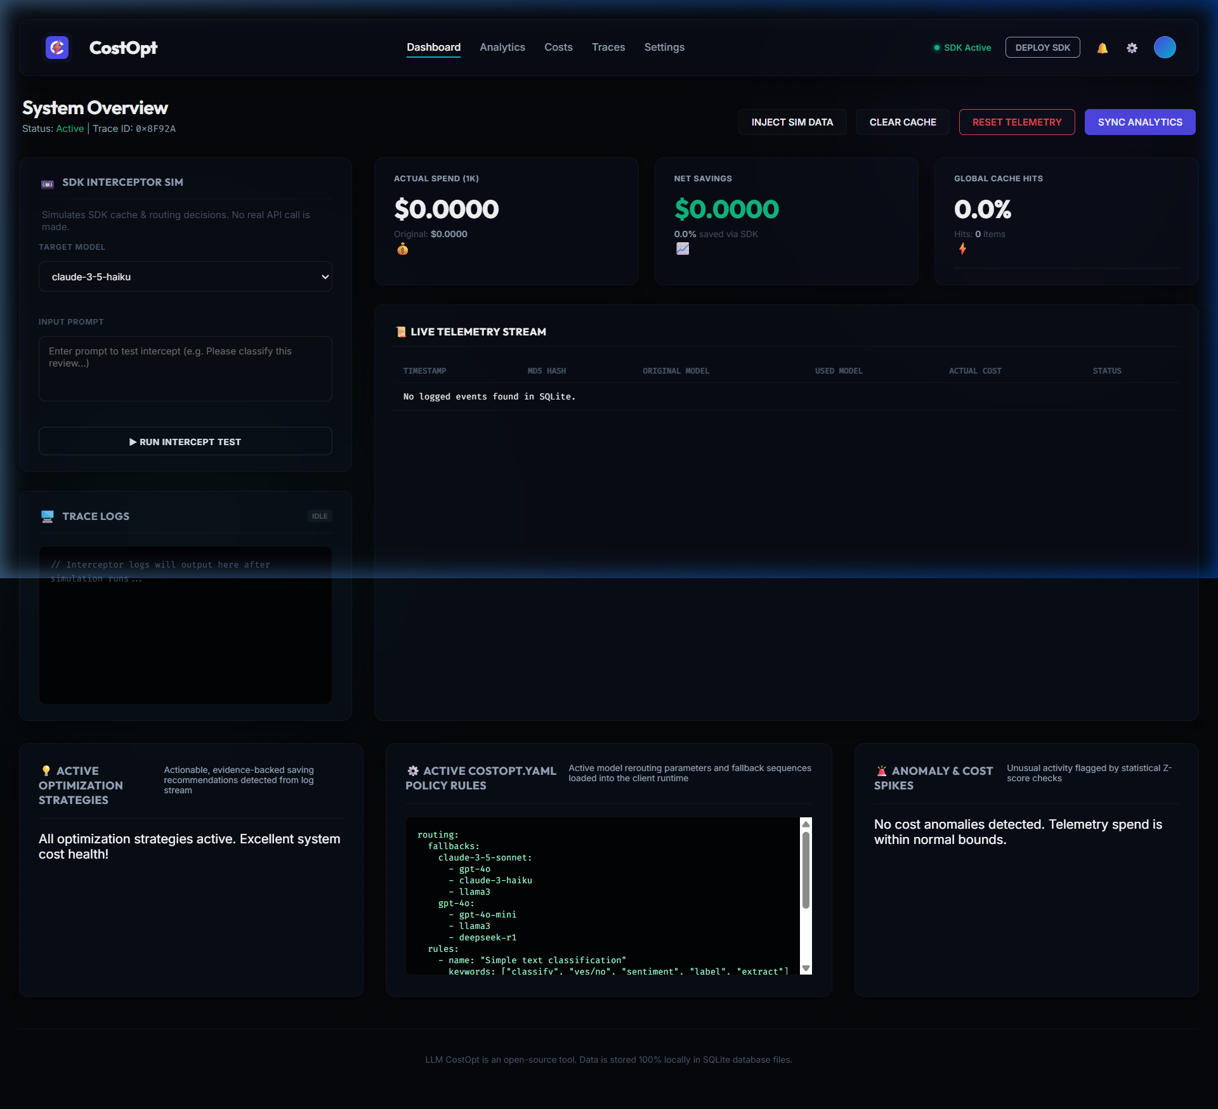This screenshot has width=1218, height=1109.
Task: Click the Clear Cache button
Action: coord(903,122)
